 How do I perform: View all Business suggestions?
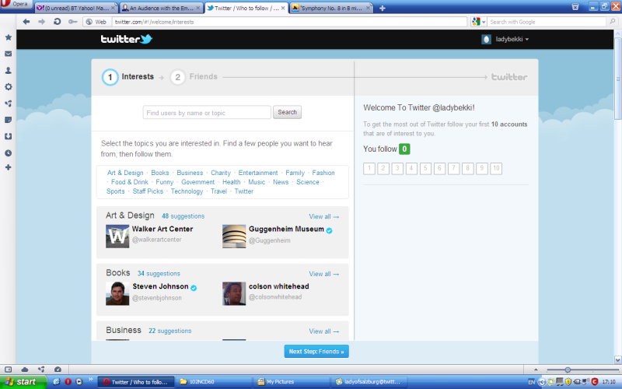(x=324, y=331)
